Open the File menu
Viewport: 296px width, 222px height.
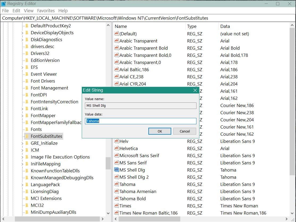(5, 11)
